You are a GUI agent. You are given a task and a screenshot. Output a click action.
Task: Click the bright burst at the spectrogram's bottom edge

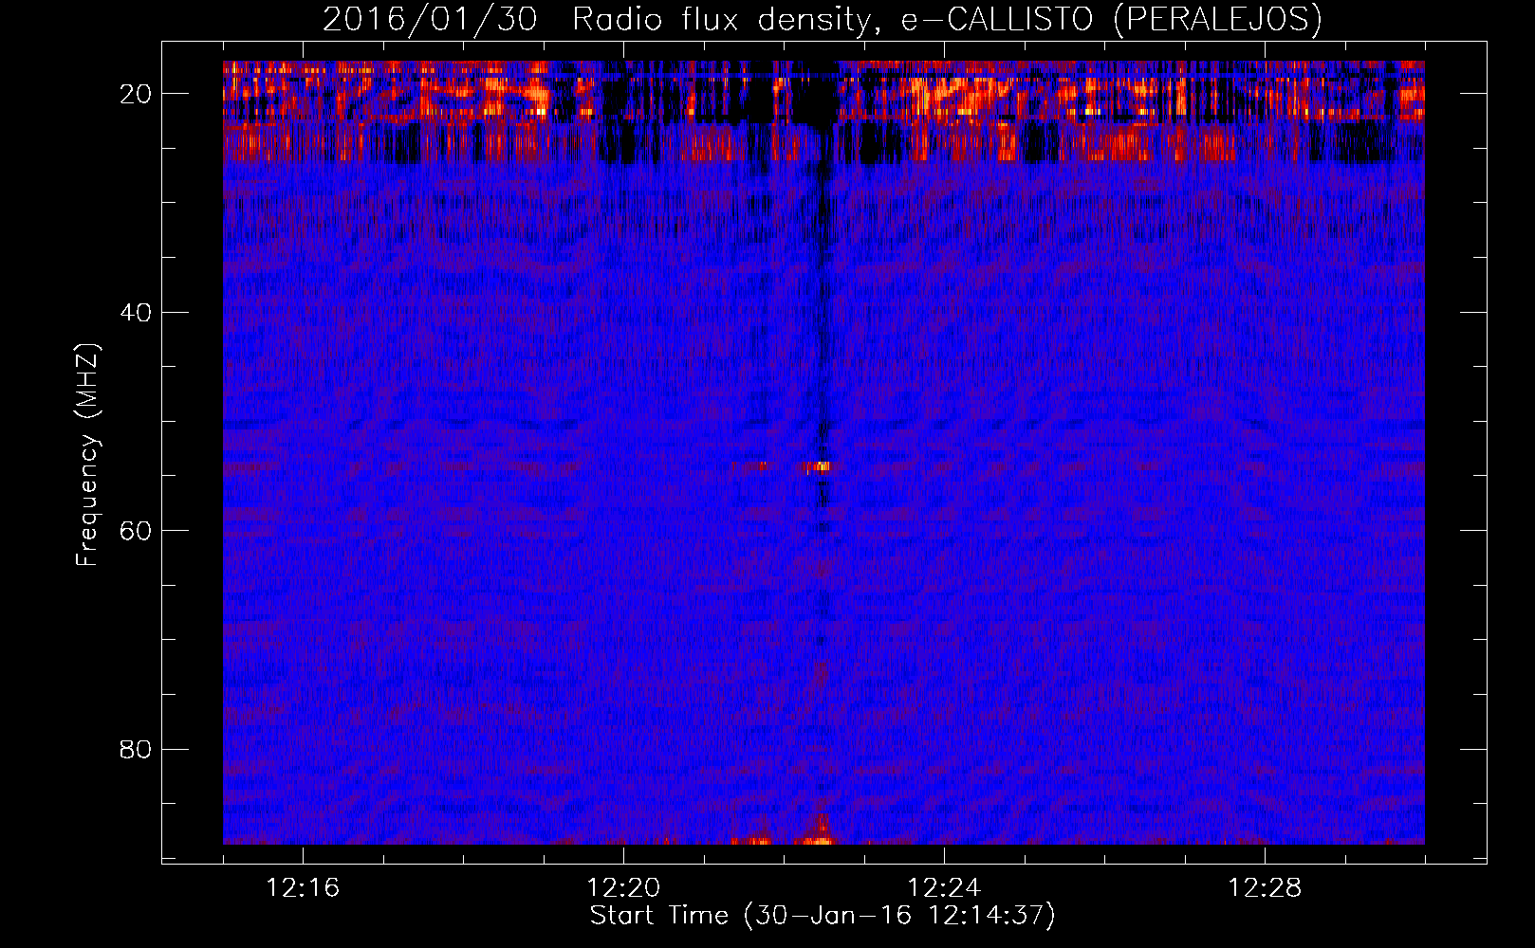818,831
